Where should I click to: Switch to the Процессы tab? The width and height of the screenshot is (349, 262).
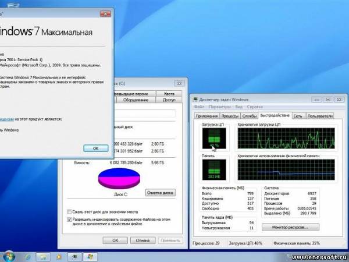(x=230, y=116)
